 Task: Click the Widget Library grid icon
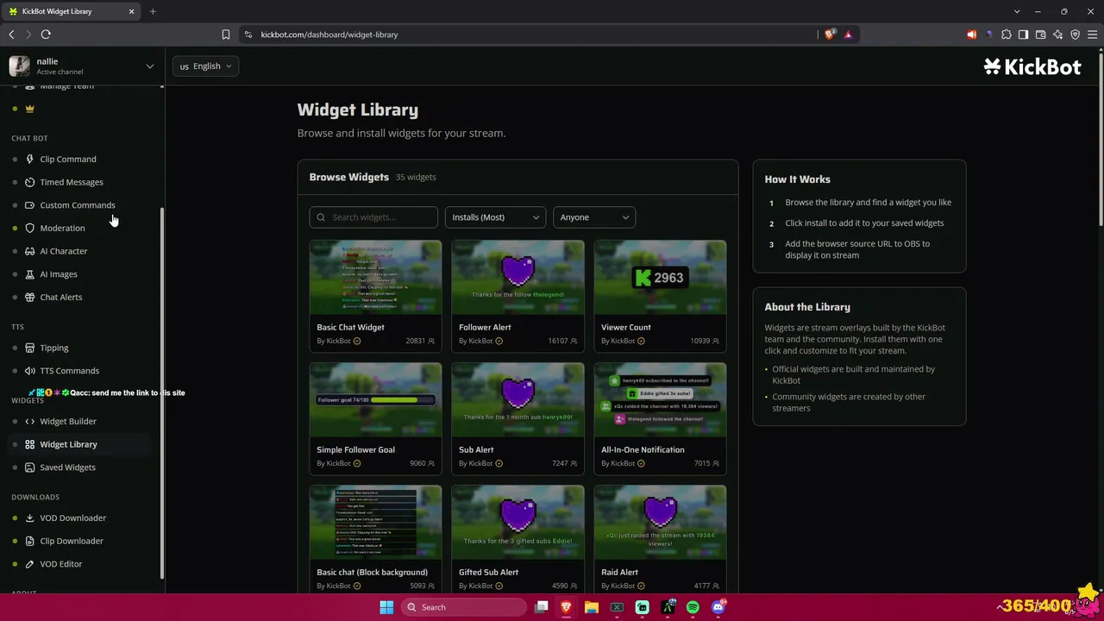(30, 444)
